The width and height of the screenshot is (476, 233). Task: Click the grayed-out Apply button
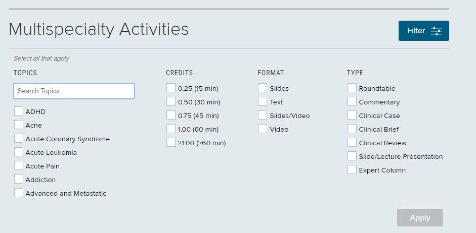click(420, 217)
